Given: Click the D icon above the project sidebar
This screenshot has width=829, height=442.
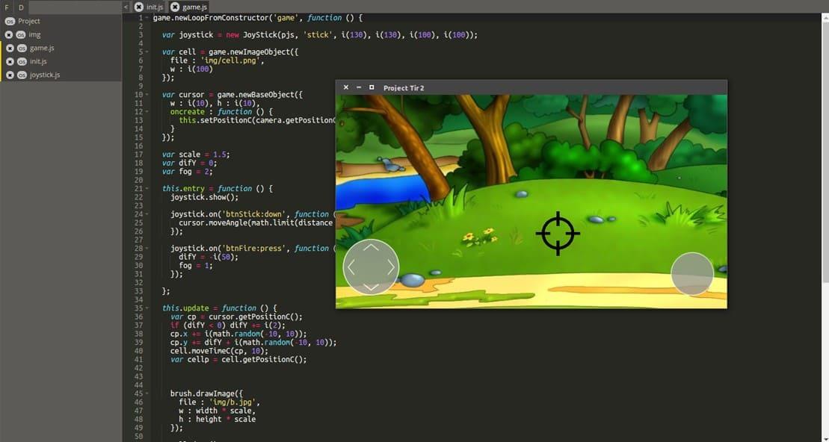Looking at the screenshot, I should [x=21, y=7].
